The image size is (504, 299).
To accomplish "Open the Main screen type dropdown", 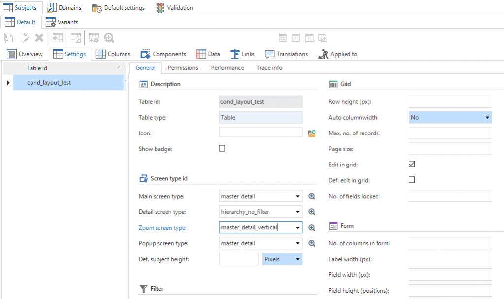I will click(x=298, y=196).
